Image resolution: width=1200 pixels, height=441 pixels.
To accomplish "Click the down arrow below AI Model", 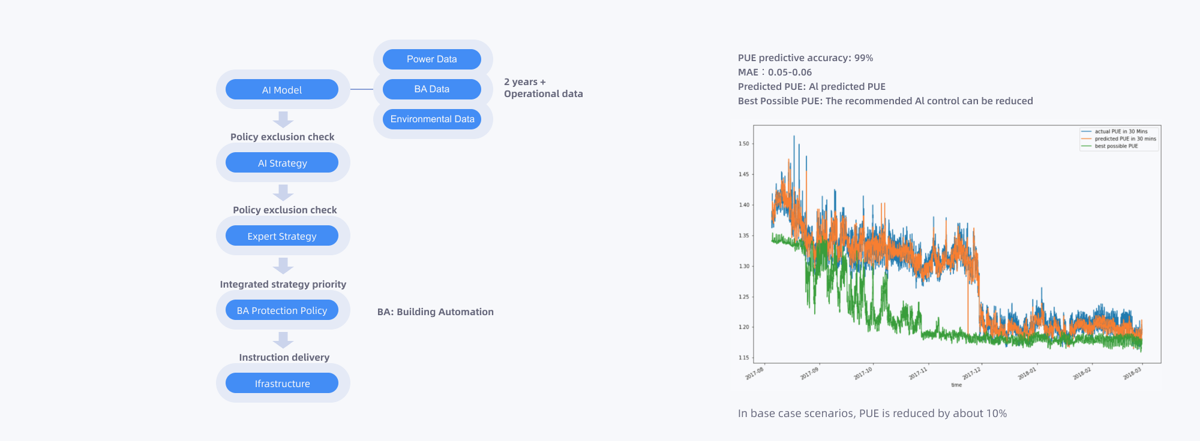I will 283,119.
